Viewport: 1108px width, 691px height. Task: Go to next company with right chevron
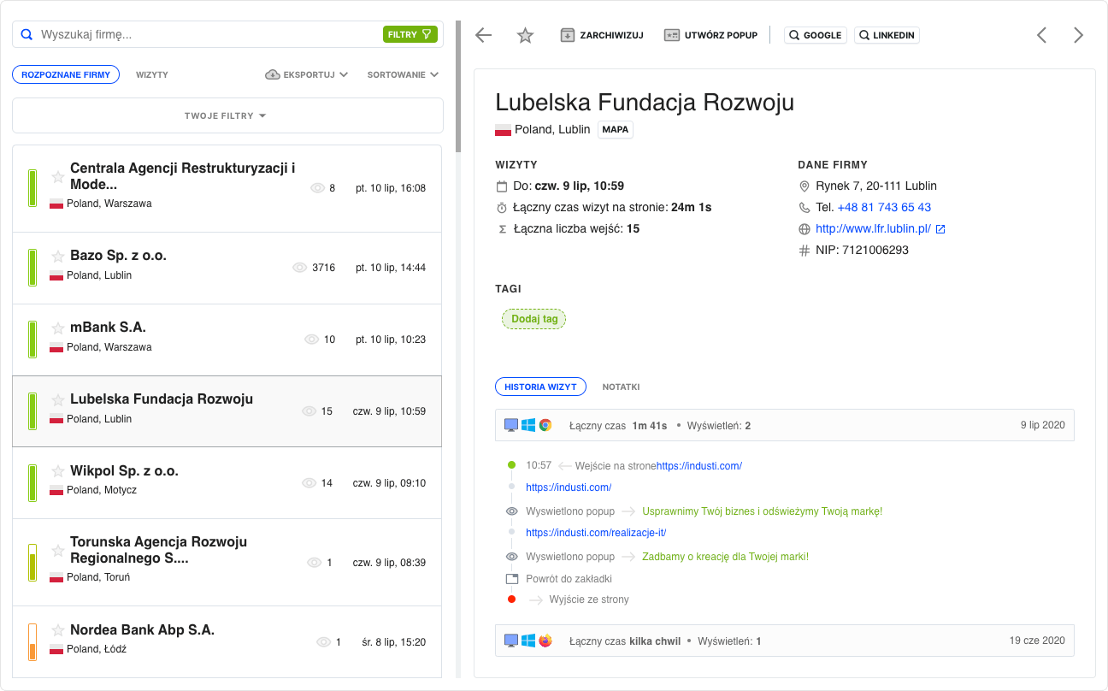tap(1078, 35)
